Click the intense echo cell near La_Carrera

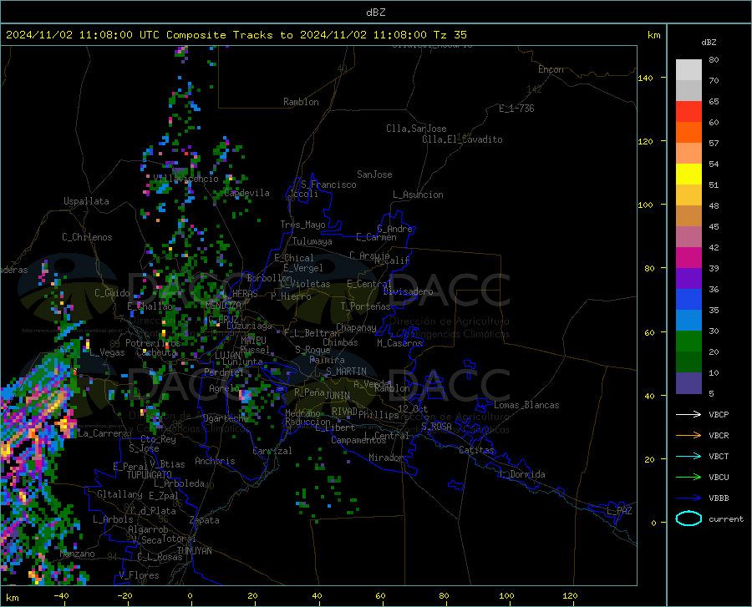tap(65, 425)
